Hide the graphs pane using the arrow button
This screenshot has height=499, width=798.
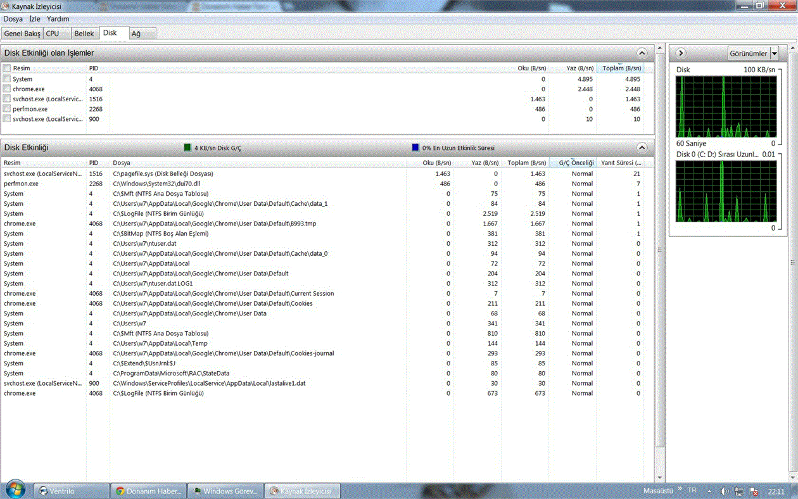click(x=680, y=53)
